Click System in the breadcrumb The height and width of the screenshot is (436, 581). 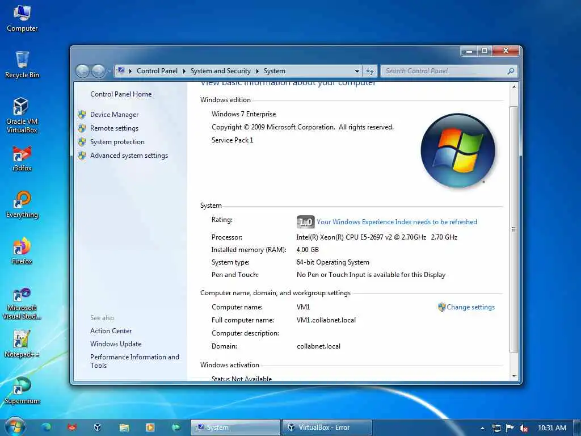[x=275, y=71]
